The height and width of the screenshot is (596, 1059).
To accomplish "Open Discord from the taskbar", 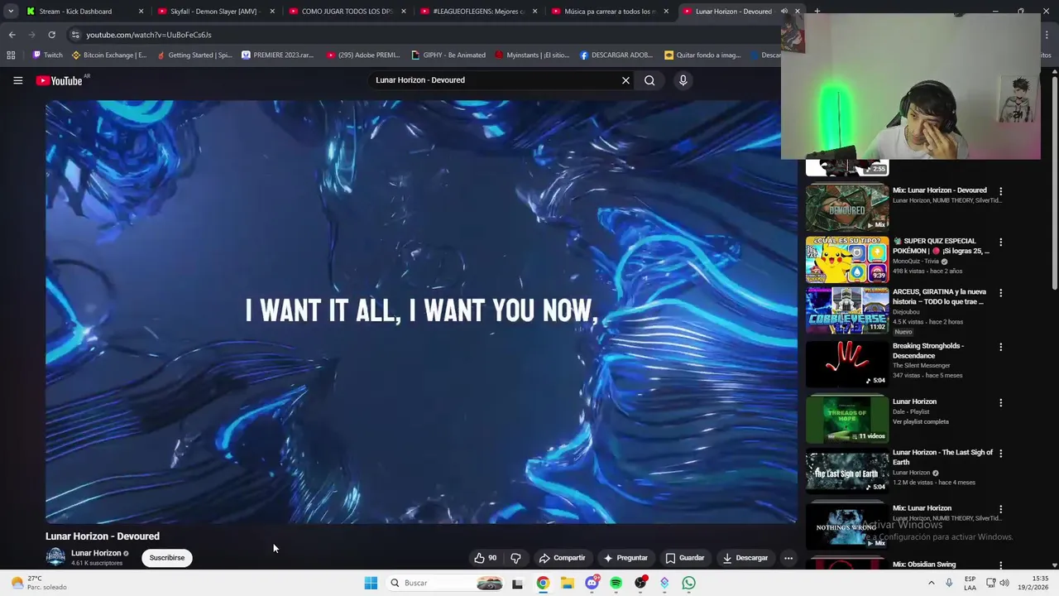I will (592, 583).
